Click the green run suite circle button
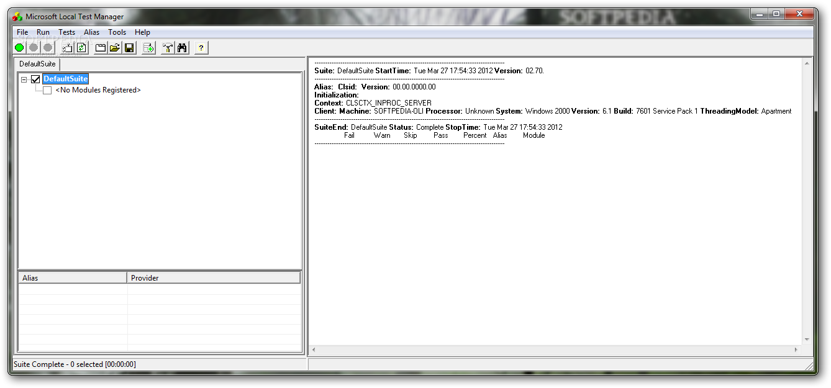 tap(19, 48)
